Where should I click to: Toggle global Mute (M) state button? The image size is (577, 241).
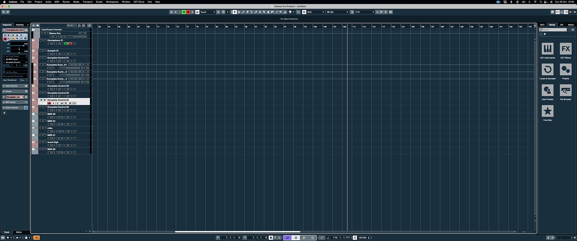click(171, 12)
